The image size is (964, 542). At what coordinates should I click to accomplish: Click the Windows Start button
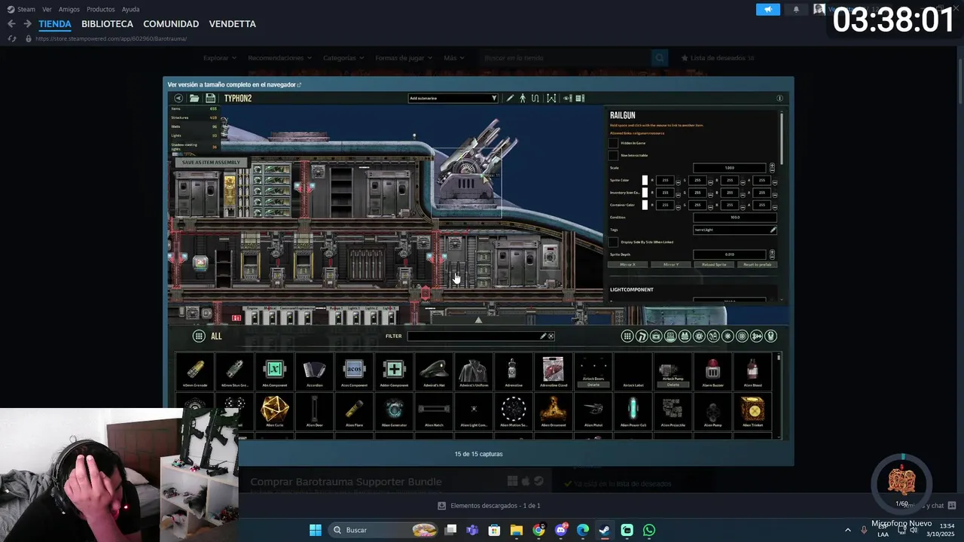(x=316, y=530)
